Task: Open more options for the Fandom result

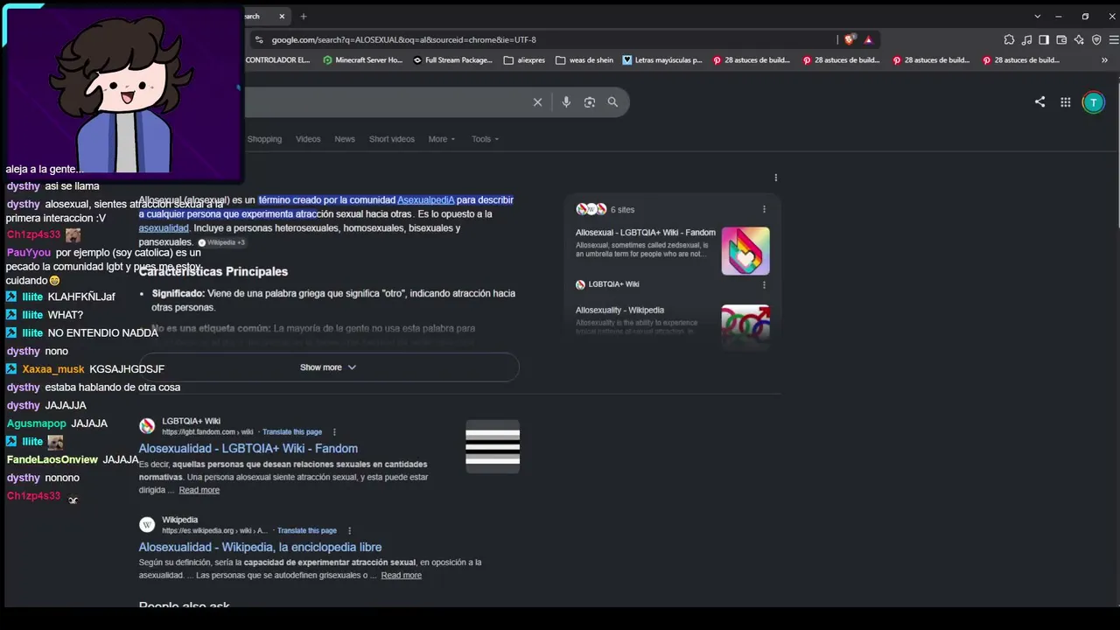Action: (334, 432)
